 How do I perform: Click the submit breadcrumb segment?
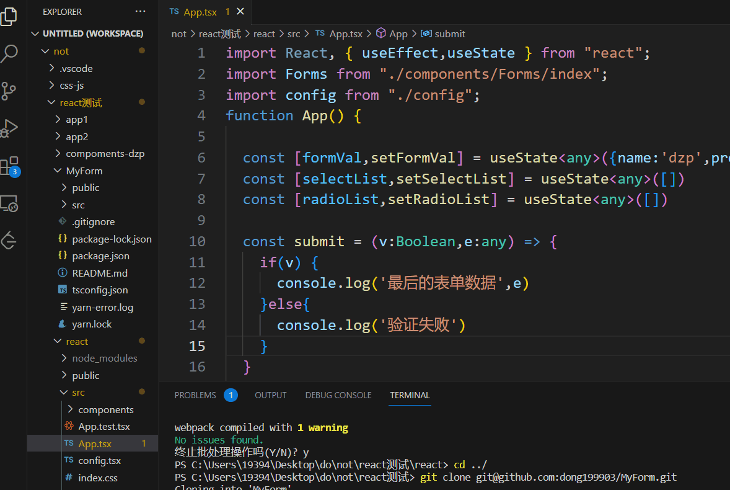450,33
